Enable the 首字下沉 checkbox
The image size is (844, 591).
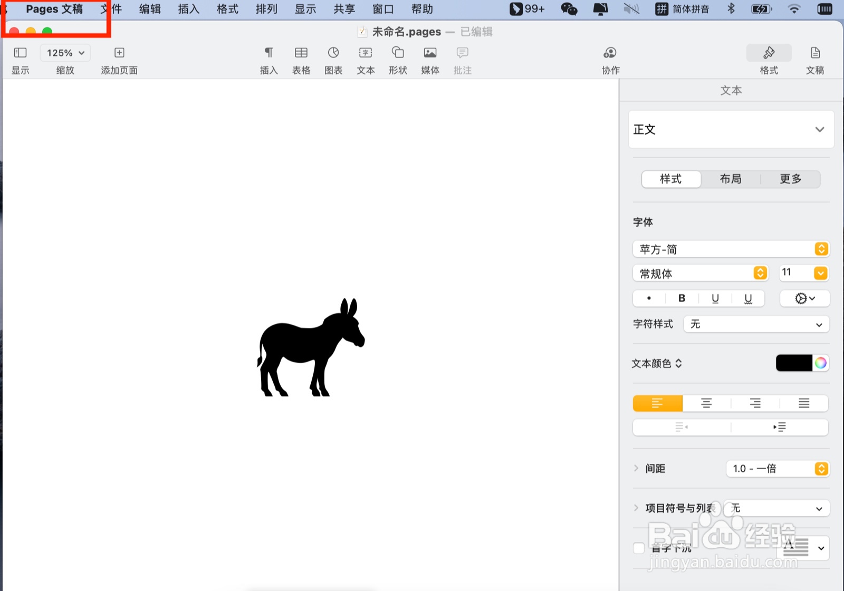coord(638,548)
